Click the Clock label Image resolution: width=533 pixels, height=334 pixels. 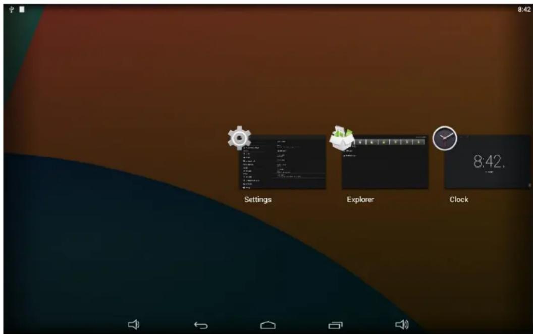click(459, 199)
